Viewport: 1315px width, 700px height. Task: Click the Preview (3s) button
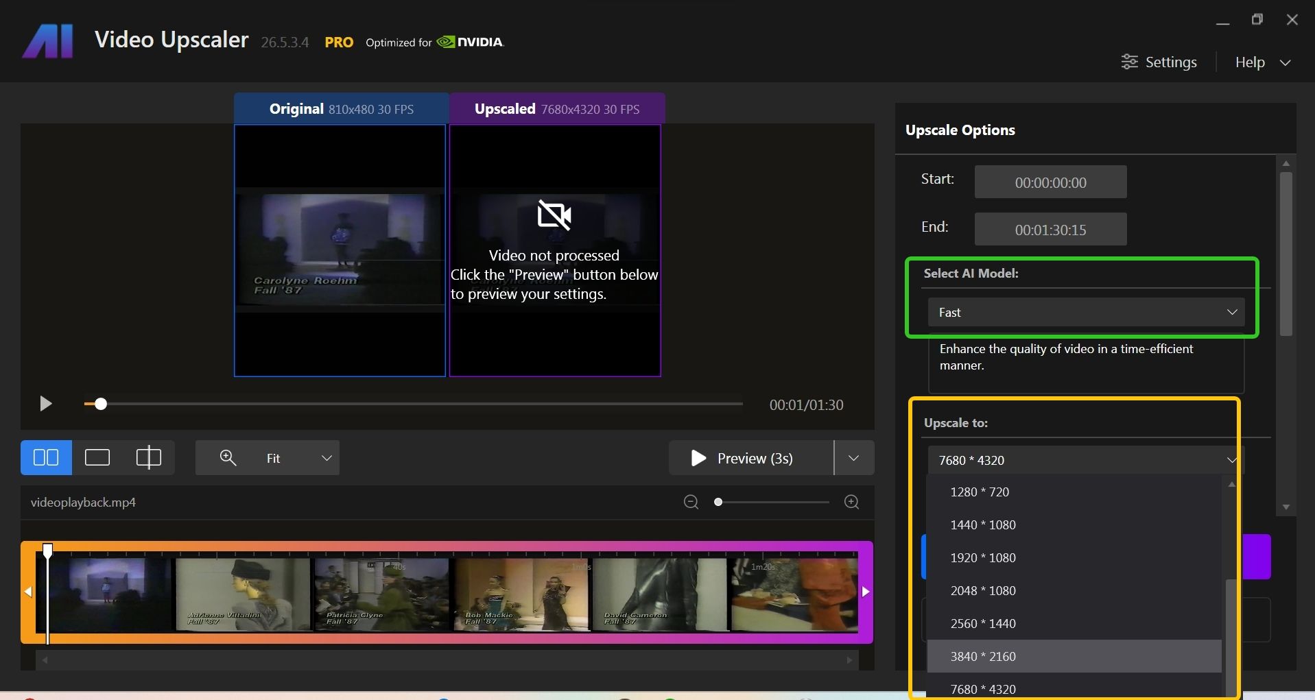[751, 458]
